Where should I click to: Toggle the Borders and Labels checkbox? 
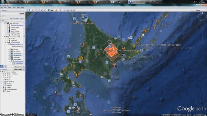coord(4,74)
